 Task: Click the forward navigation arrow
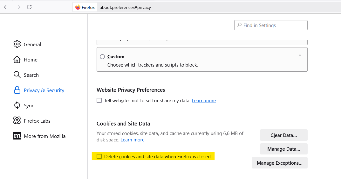tap(18, 7)
